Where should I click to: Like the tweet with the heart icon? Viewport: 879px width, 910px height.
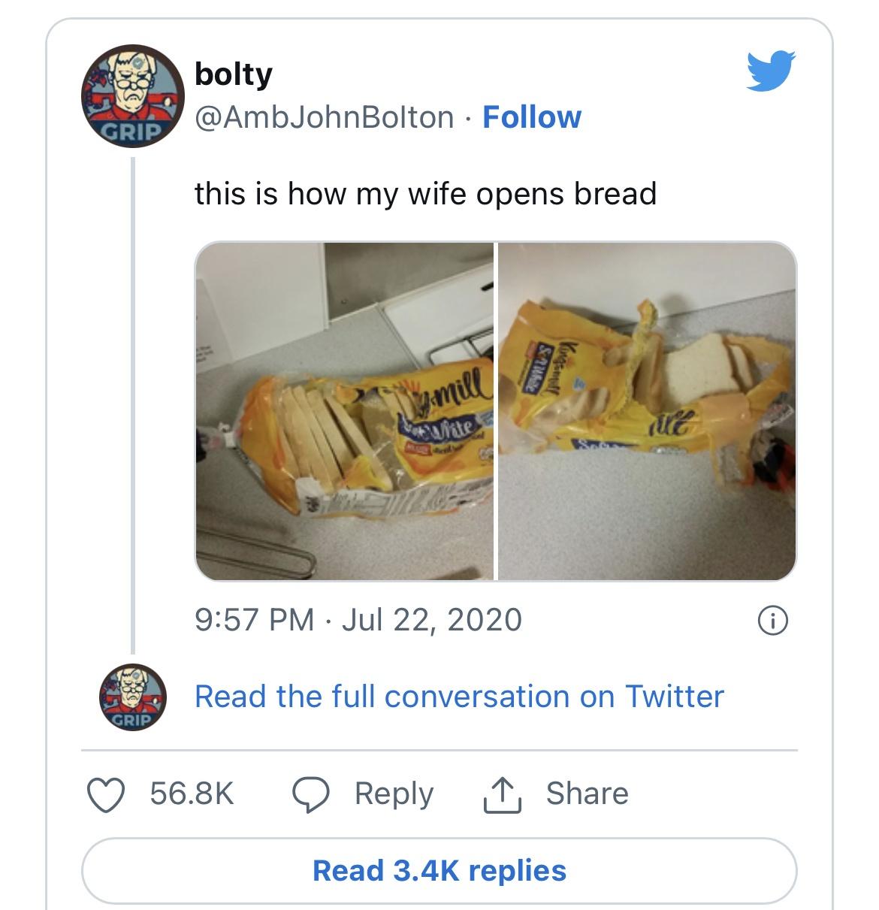106,795
